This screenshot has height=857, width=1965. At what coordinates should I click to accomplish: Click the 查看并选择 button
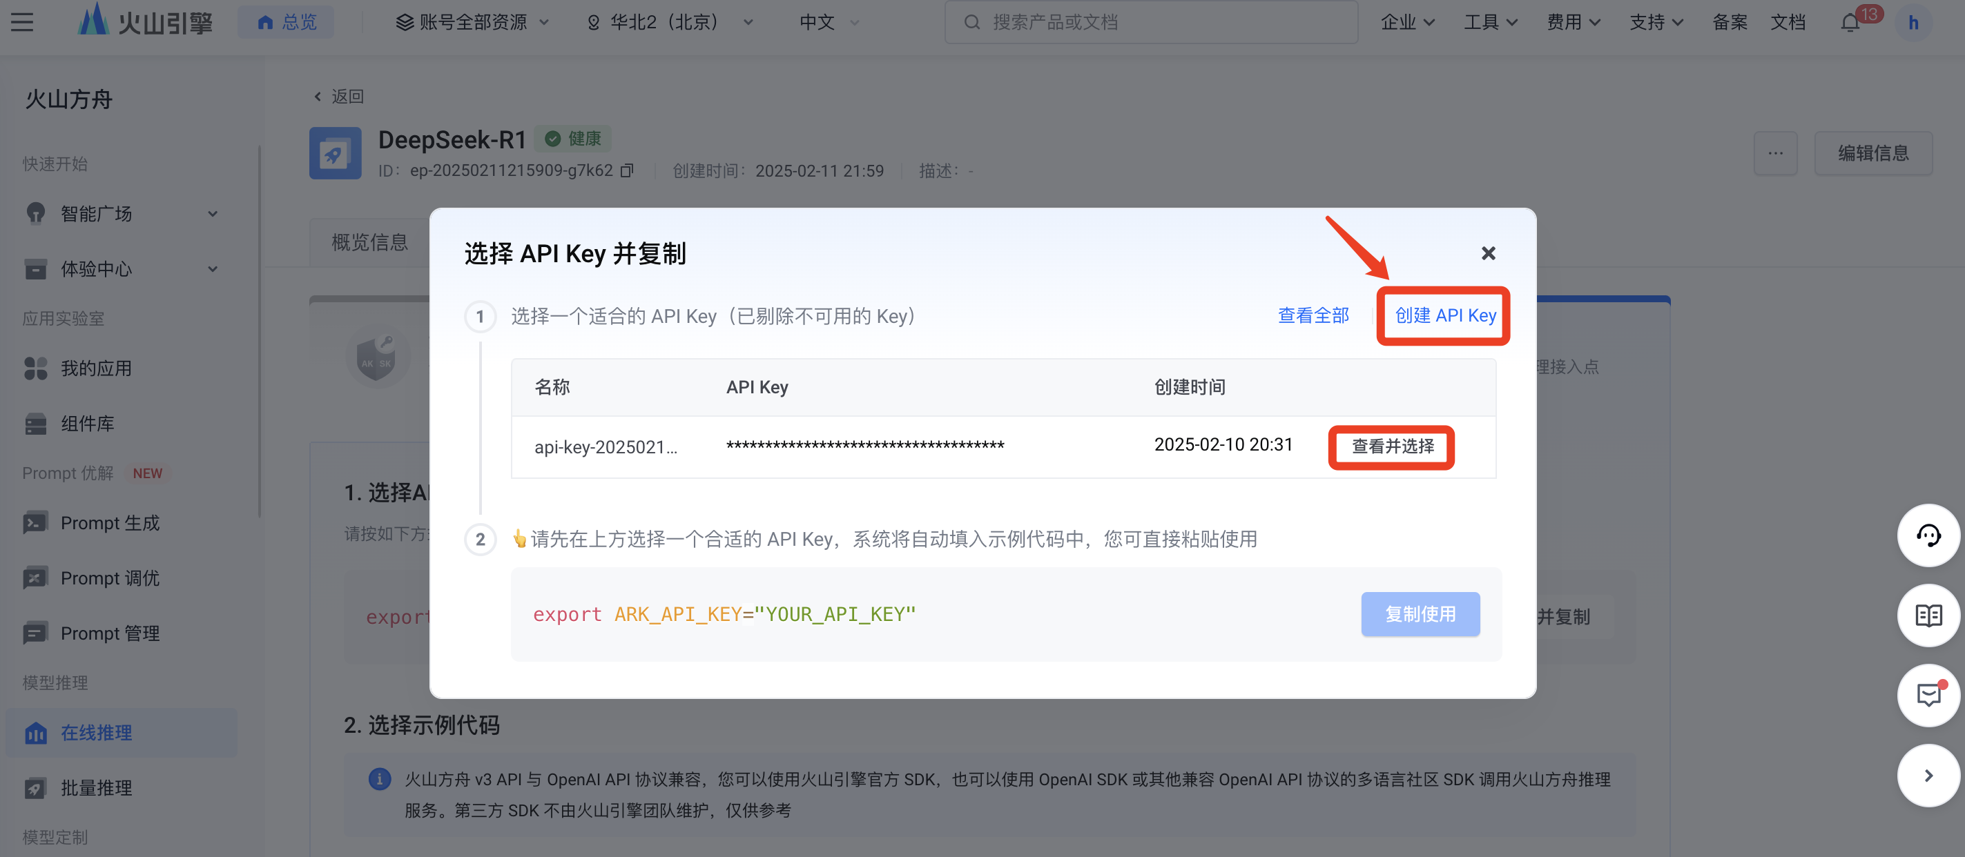coord(1392,447)
